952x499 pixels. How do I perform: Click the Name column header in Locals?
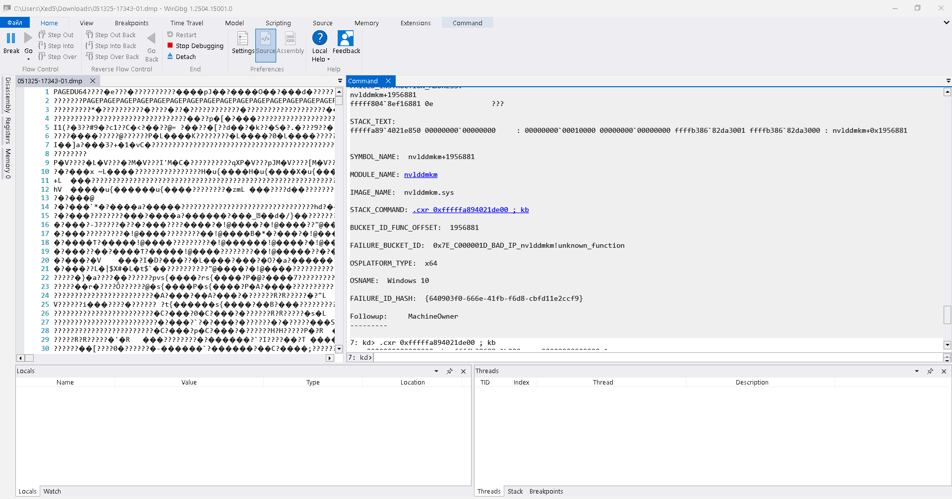65,382
